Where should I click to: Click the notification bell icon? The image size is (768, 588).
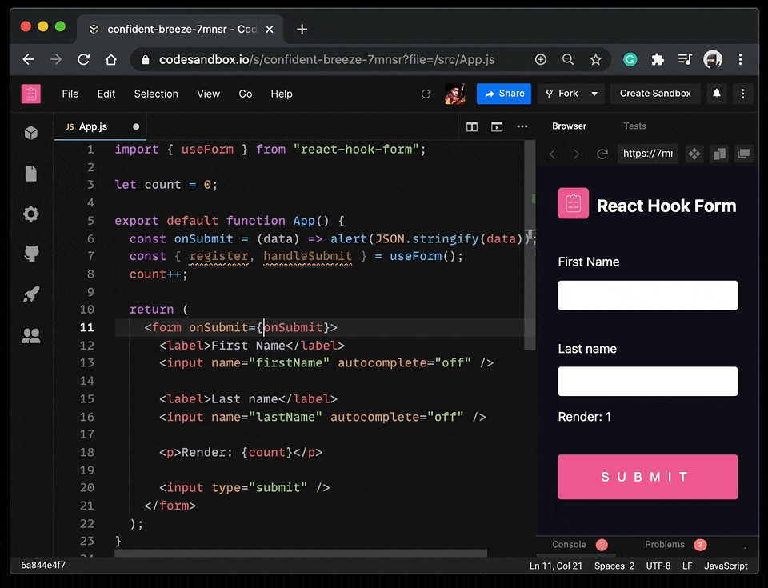716,94
